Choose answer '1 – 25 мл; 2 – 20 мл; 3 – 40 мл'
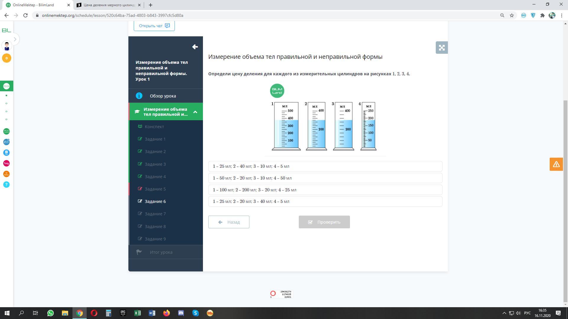Image resolution: width=568 pixels, height=319 pixels. pos(325,201)
